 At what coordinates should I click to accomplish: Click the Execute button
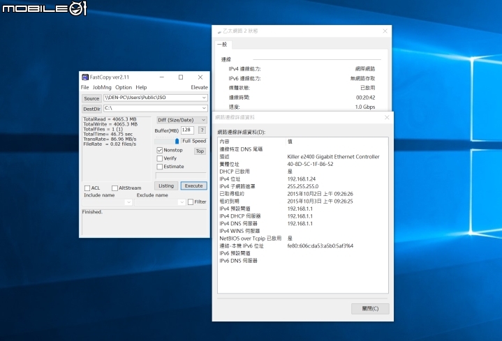pyautogui.click(x=193, y=186)
